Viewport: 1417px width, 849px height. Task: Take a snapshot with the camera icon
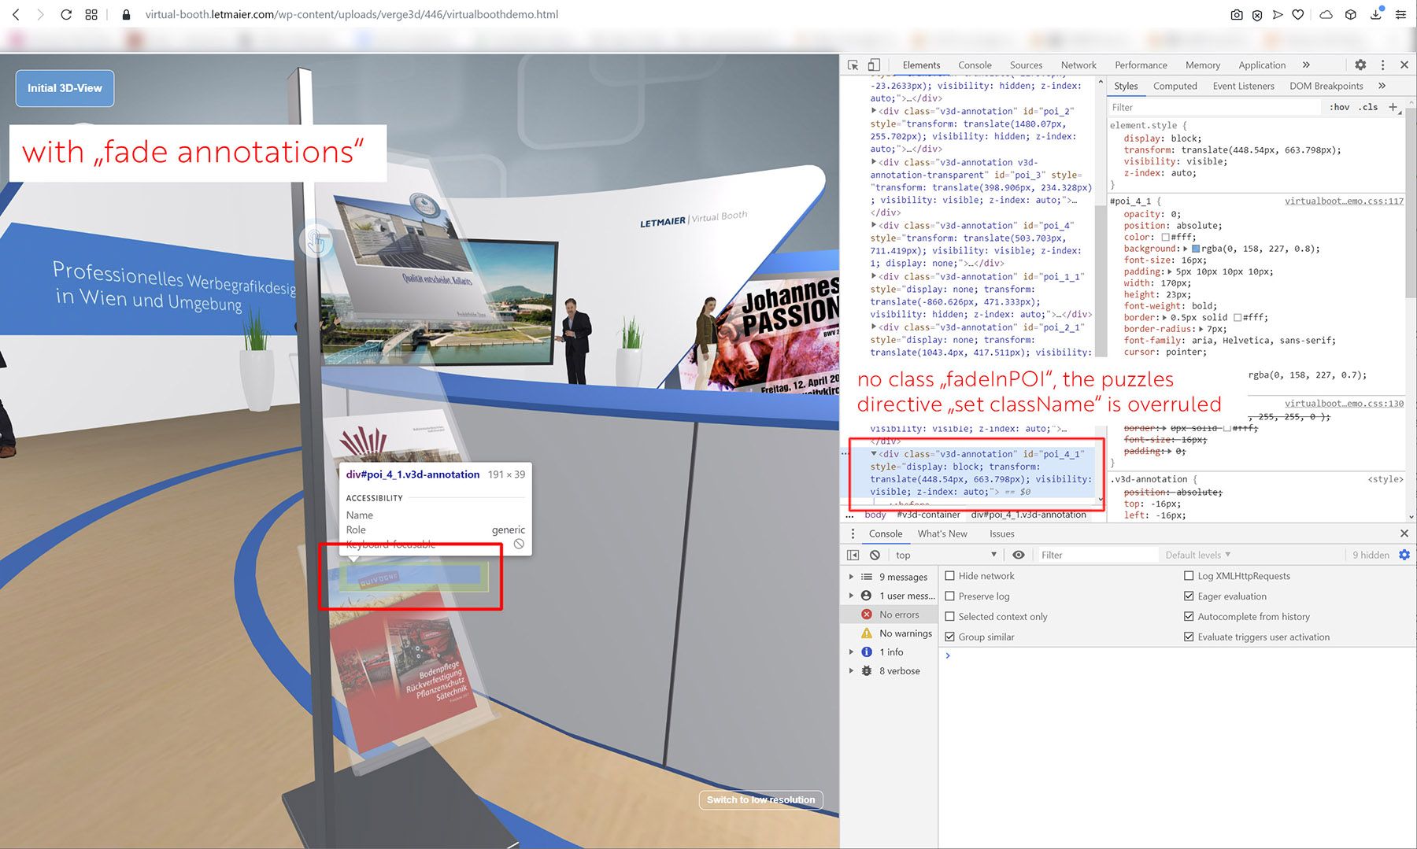(x=1237, y=14)
